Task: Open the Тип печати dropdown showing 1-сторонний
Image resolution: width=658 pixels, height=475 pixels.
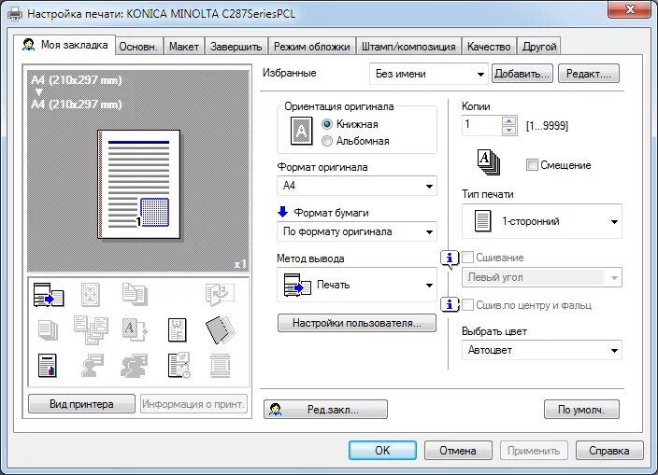Action: pyautogui.click(x=542, y=221)
